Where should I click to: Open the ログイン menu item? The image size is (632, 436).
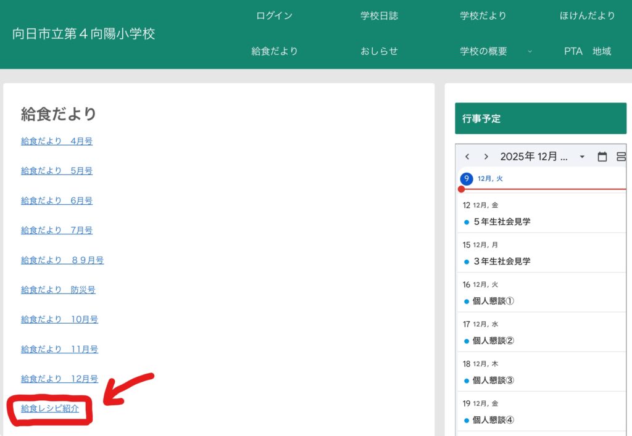(x=274, y=16)
